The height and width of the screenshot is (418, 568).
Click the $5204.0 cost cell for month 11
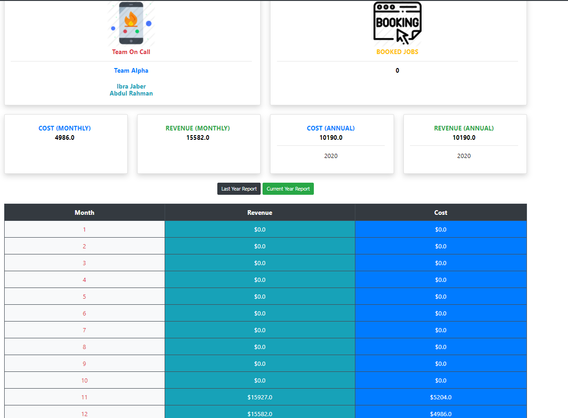click(x=441, y=397)
